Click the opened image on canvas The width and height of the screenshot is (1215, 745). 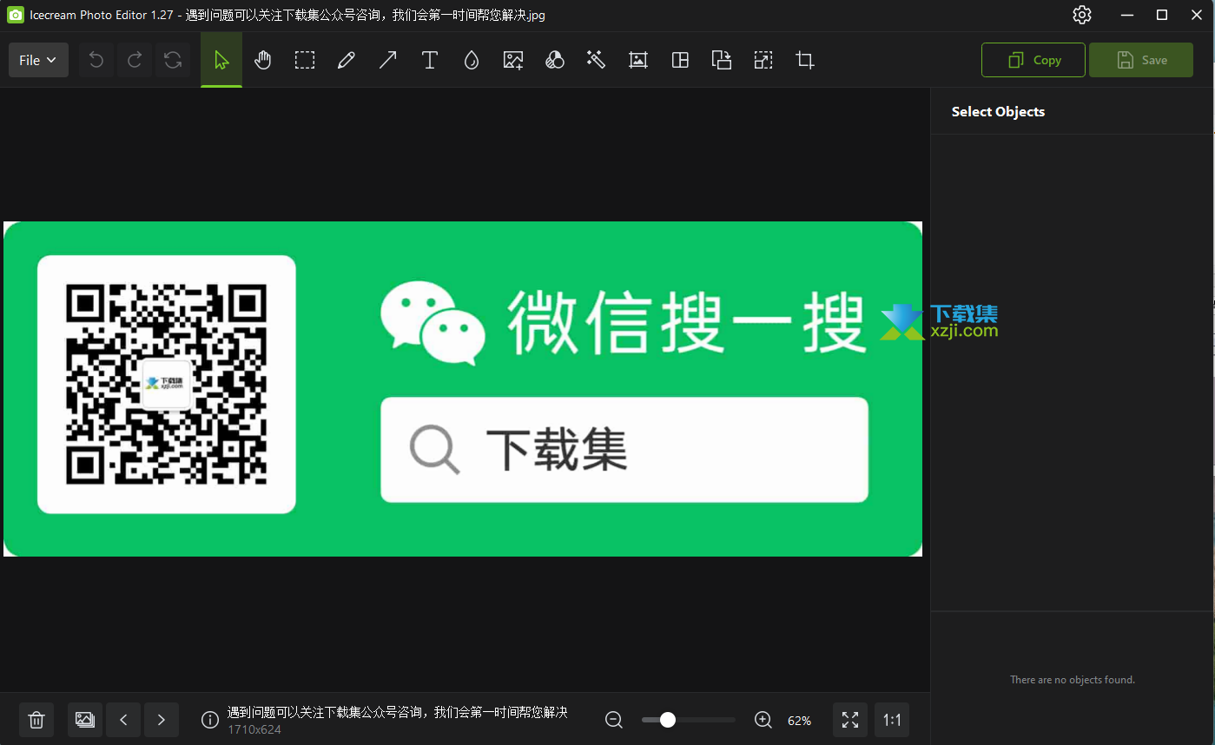[x=463, y=389]
